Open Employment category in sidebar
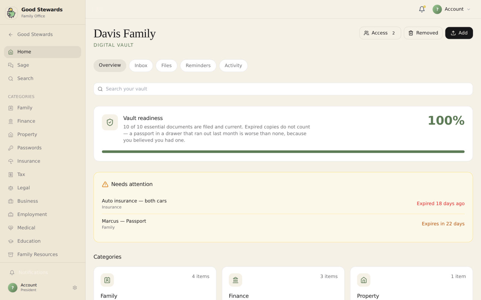The height and width of the screenshot is (300, 481). 42,214
